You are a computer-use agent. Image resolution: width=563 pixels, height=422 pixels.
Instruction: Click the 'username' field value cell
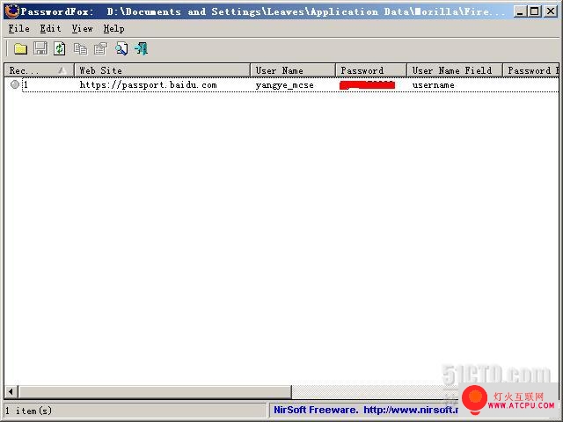(x=433, y=85)
